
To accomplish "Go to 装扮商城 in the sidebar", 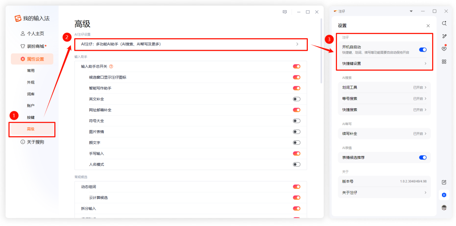I will pos(35,46).
